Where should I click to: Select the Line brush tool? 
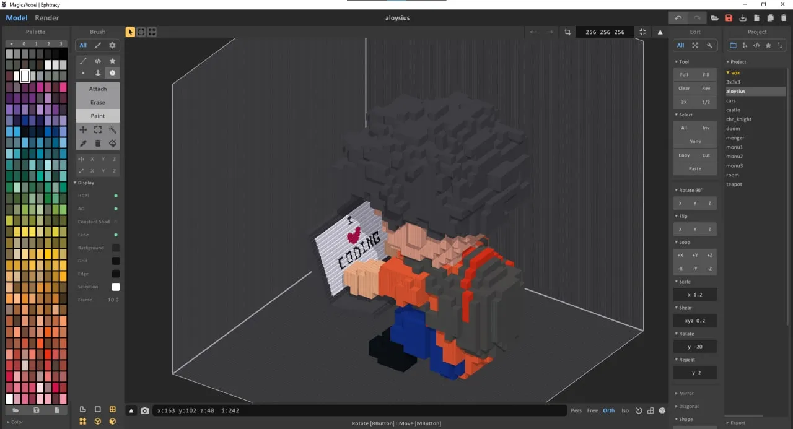83,61
